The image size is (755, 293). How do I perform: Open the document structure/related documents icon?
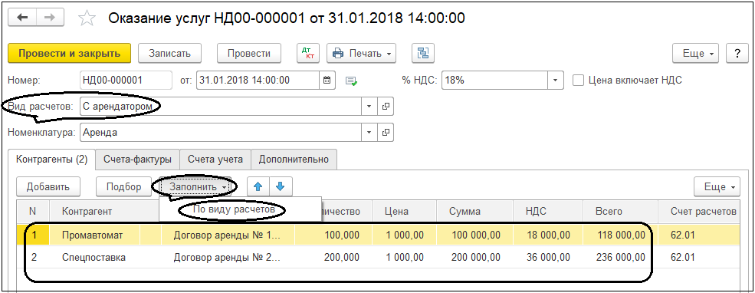(x=423, y=54)
